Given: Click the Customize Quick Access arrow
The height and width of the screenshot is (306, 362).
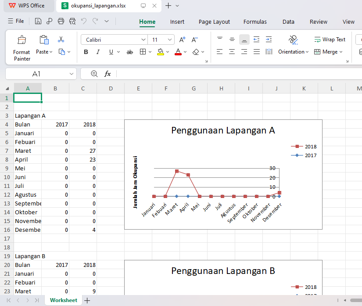Looking at the screenshot, I should pos(107,21).
